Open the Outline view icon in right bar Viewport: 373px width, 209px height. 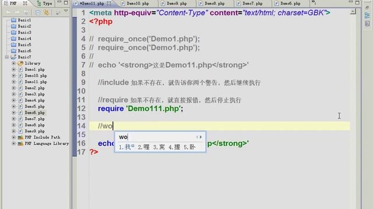(x=367, y=16)
